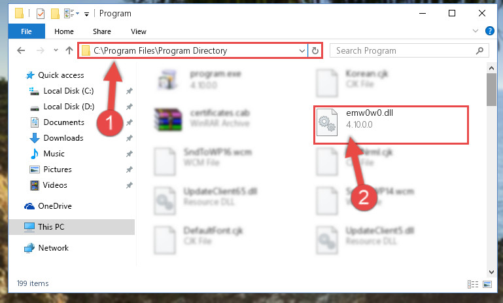
Task: Switch to the View tab
Action: point(138,31)
